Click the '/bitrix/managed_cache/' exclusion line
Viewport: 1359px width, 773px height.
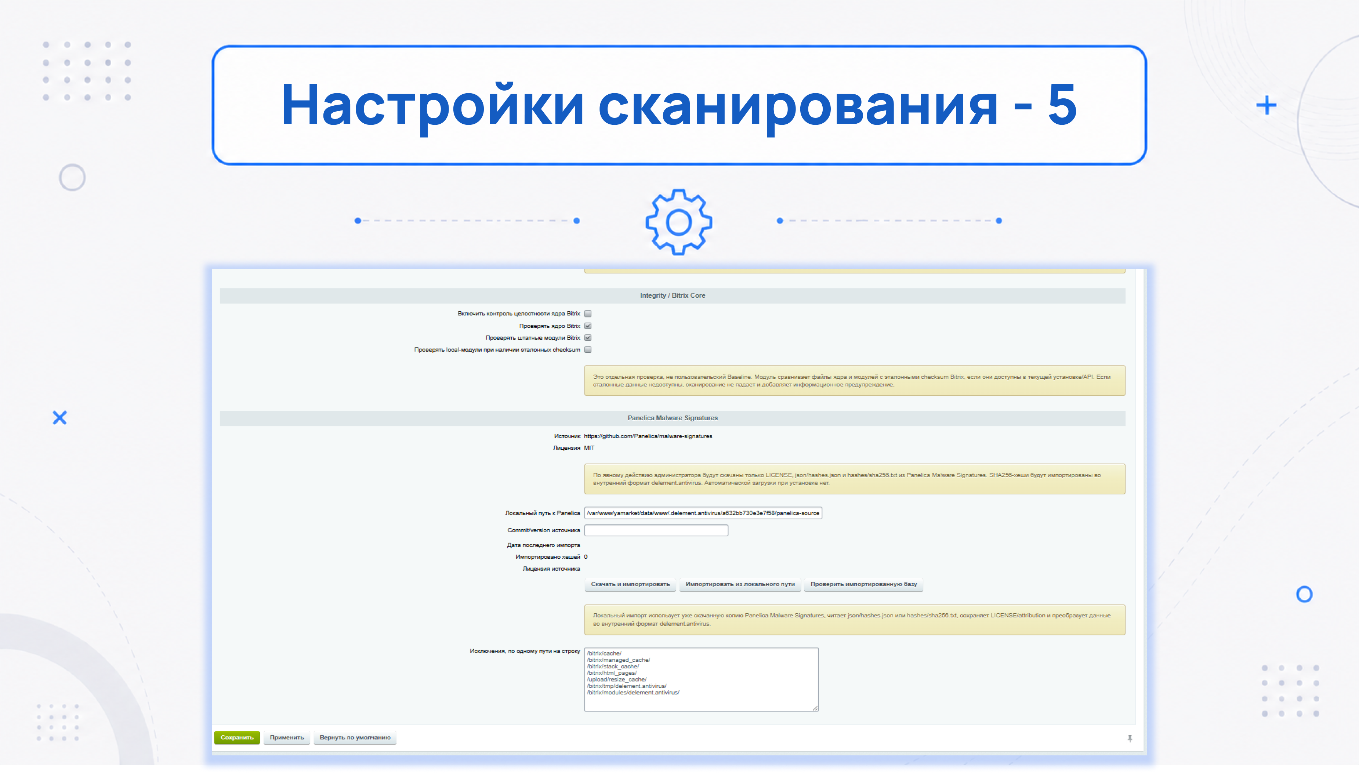[x=619, y=660]
